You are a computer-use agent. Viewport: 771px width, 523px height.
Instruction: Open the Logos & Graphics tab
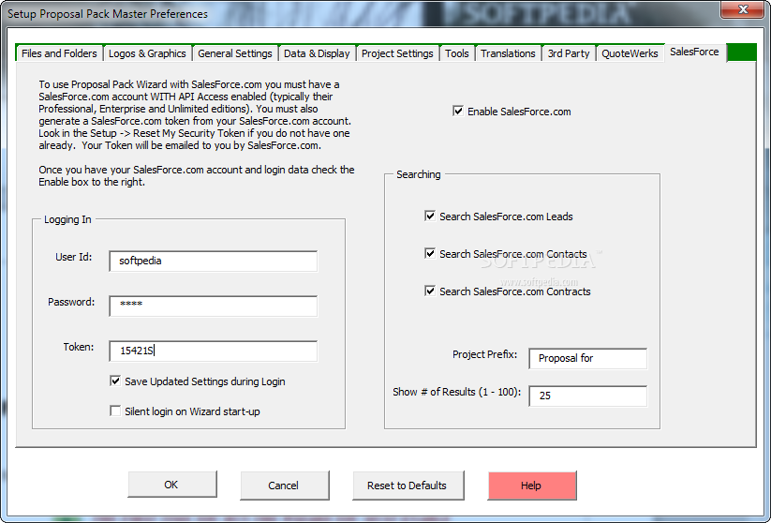147,53
